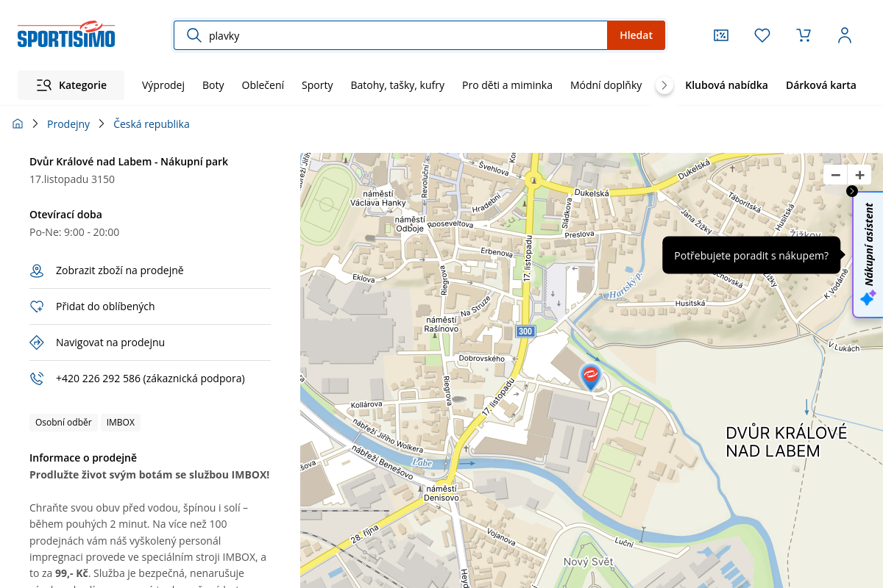Click the search magnifier icon
883x588 pixels.
point(194,35)
